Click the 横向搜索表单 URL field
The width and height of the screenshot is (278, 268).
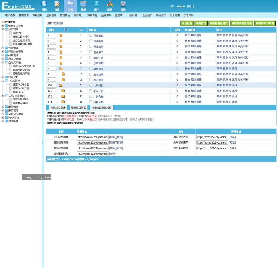pyautogui.click(x=212, y=137)
